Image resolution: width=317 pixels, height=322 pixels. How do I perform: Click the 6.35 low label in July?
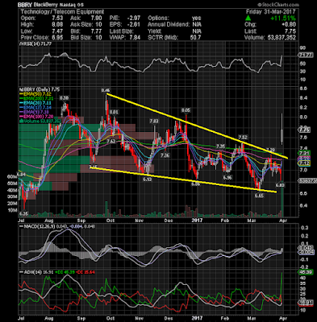[x=23, y=214]
